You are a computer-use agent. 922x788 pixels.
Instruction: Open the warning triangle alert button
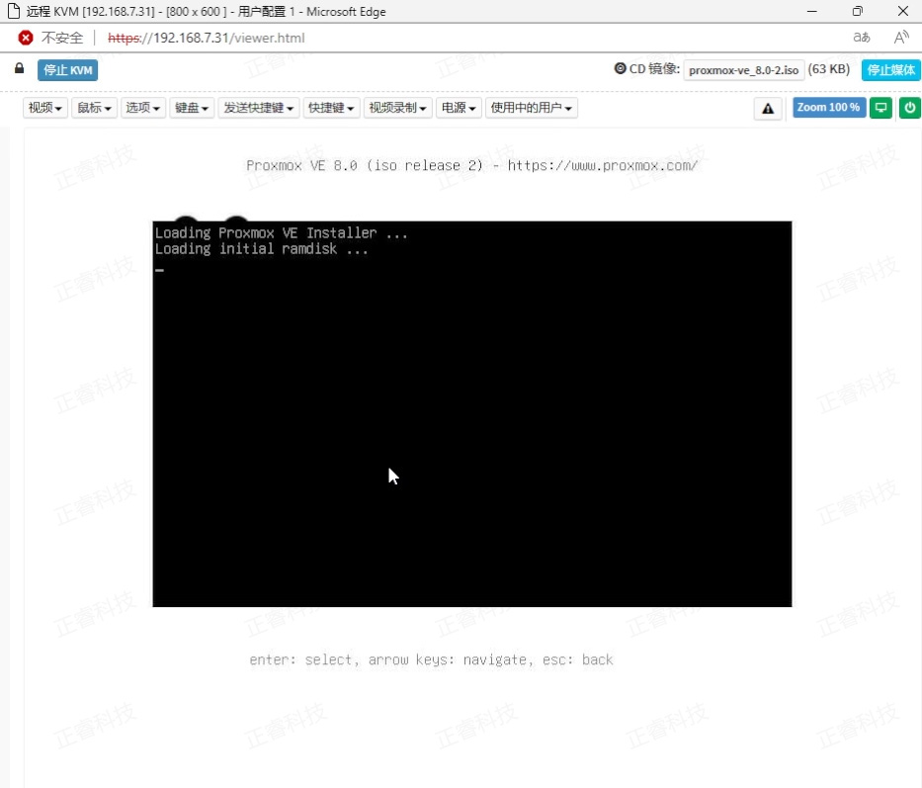click(x=768, y=109)
